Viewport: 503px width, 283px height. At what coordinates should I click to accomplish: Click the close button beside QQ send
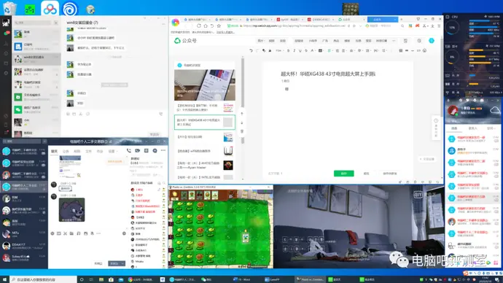pyautogui.click(x=98, y=263)
